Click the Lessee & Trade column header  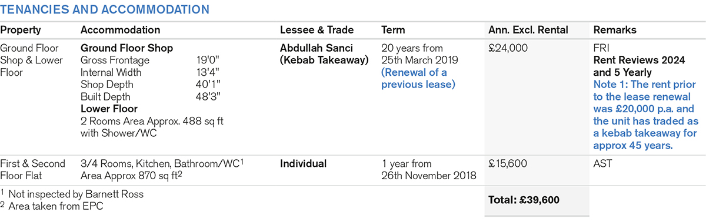pyautogui.click(x=317, y=30)
